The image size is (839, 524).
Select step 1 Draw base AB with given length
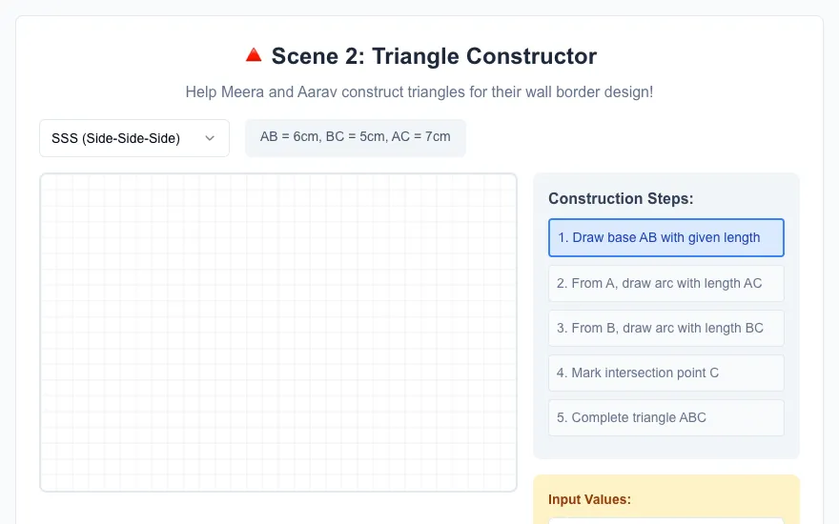coord(666,237)
